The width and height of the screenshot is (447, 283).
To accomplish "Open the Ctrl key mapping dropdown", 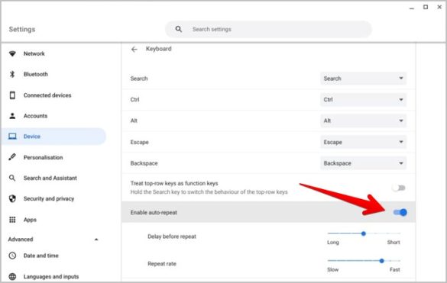I will tap(363, 99).
